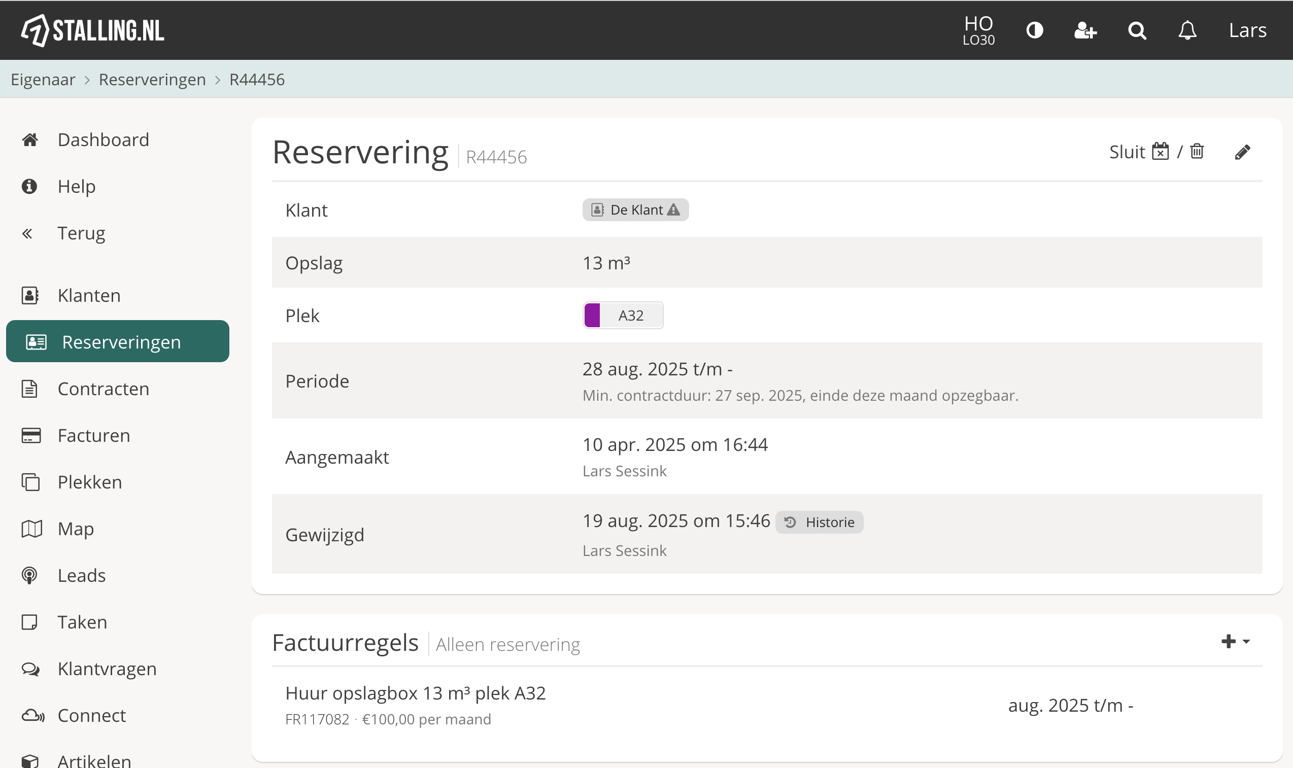The height and width of the screenshot is (768, 1293).
Task: Click the 13 m³ Opslag value
Action: point(606,263)
